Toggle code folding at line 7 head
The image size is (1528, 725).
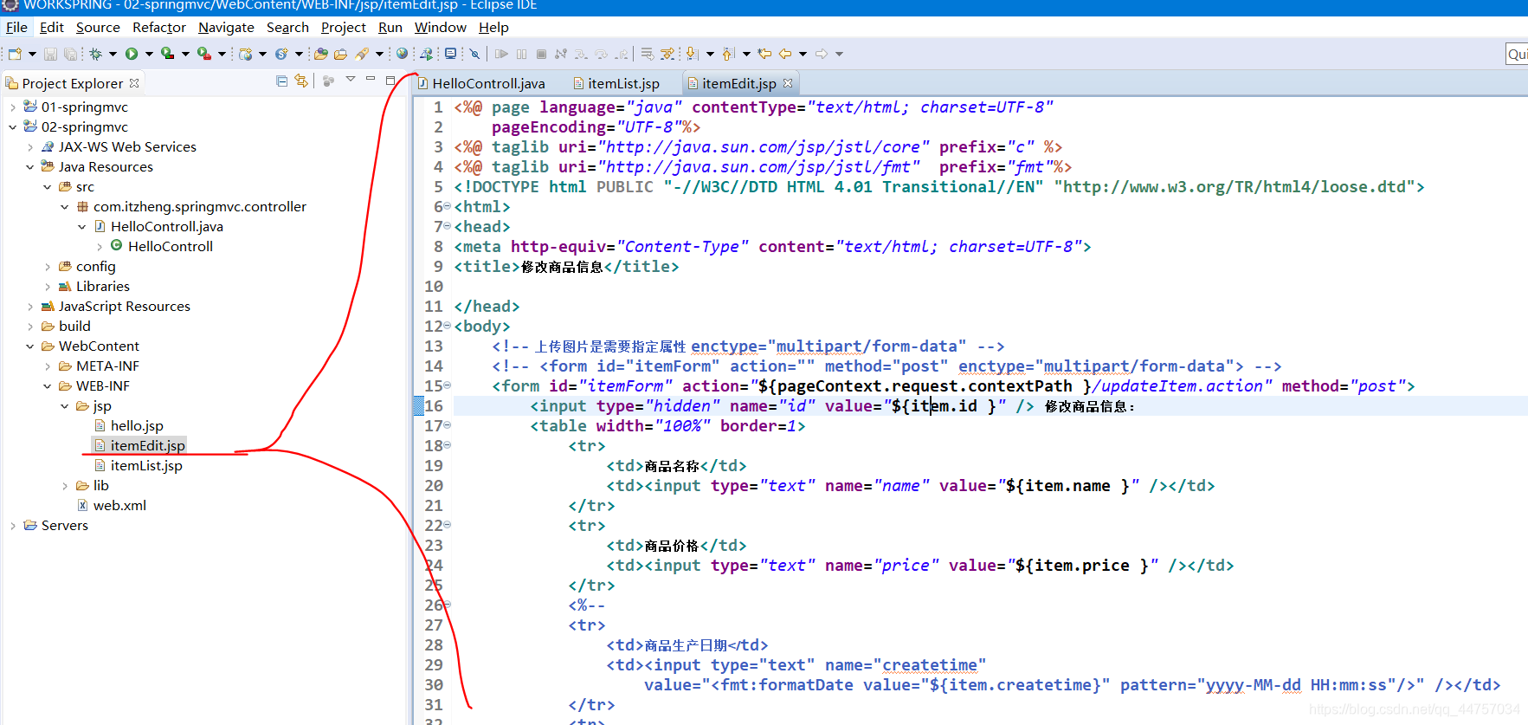[448, 226]
